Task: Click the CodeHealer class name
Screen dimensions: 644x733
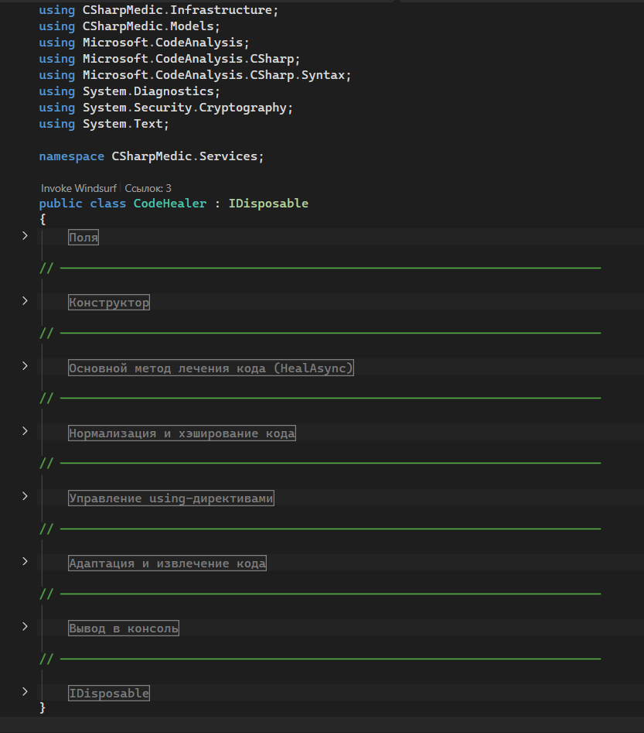Action: pyautogui.click(x=170, y=204)
